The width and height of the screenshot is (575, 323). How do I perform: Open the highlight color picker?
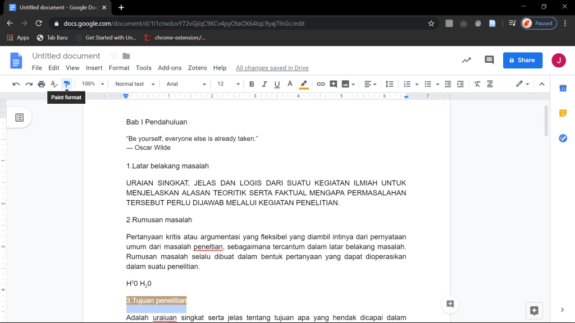coord(304,84)
